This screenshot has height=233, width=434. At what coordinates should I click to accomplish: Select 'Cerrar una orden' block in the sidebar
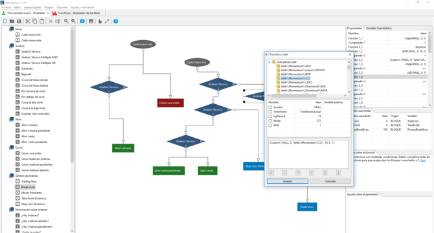click(31, 153)
